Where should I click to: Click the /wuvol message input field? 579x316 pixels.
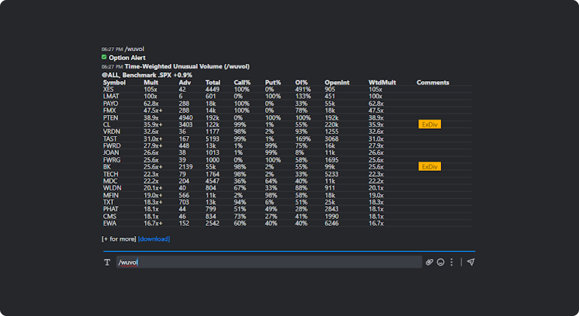tap(269, 262)
